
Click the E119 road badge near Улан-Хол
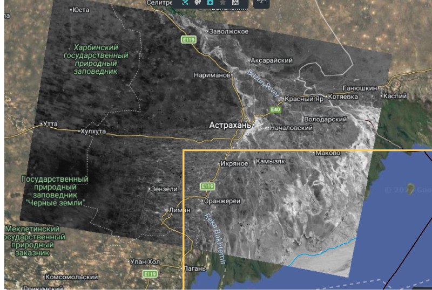(x=150, y=274)
